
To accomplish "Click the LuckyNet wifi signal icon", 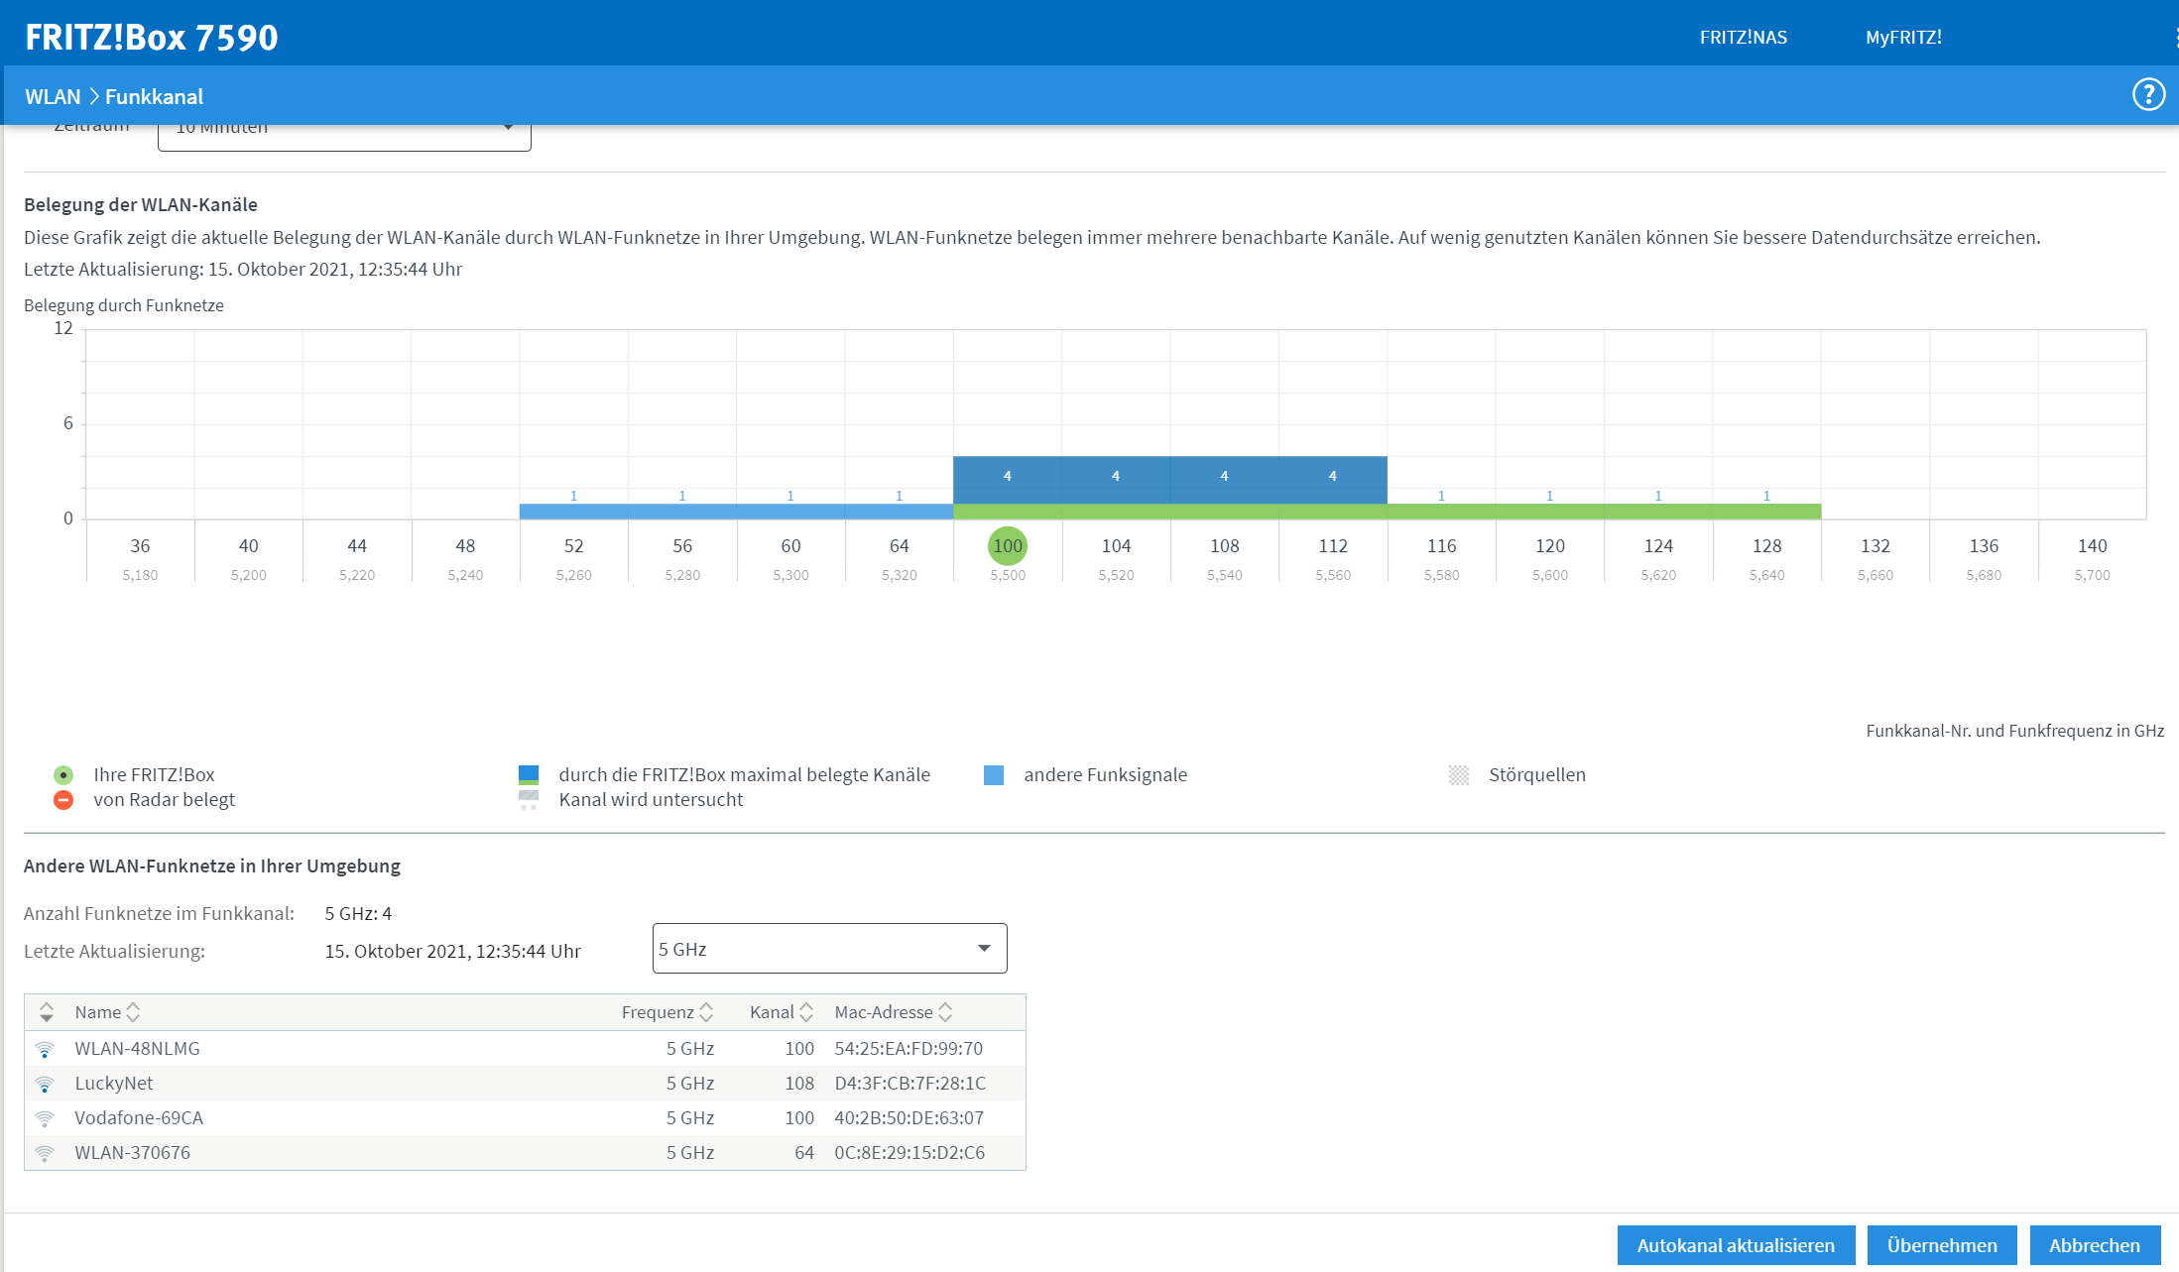I will tap(45, 1084).
